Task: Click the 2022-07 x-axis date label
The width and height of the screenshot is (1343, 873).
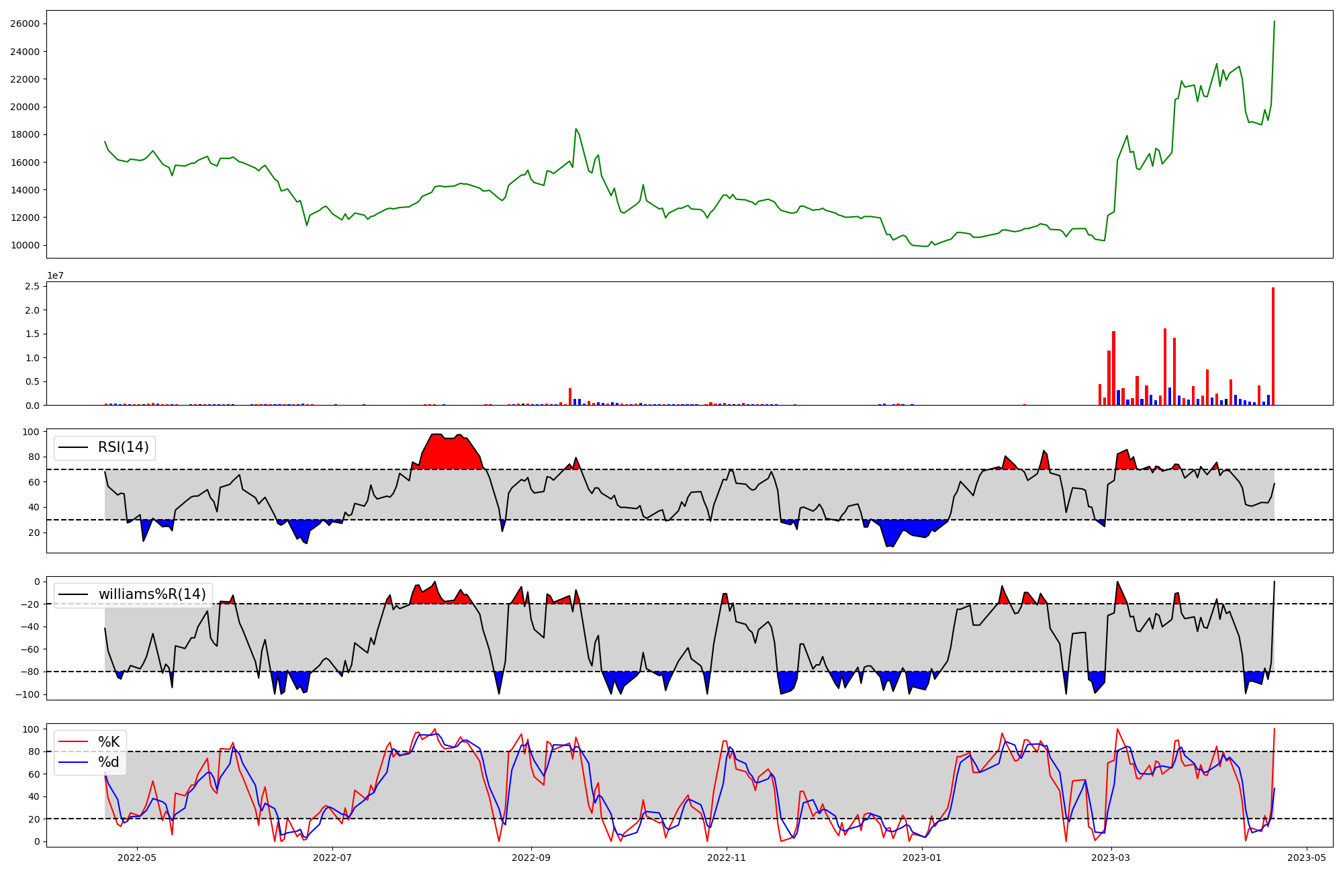Action: (332, 858)
